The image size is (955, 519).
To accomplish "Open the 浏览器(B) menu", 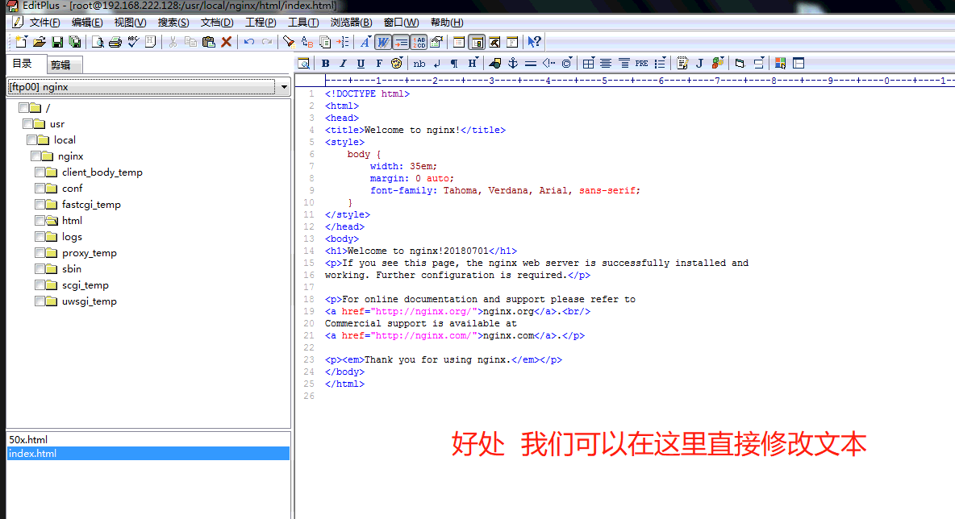I will [x=351, y=23].
